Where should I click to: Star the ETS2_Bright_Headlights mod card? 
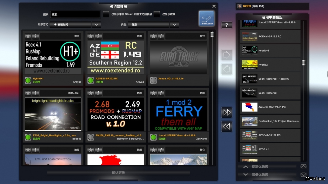(x=28, y=93)
